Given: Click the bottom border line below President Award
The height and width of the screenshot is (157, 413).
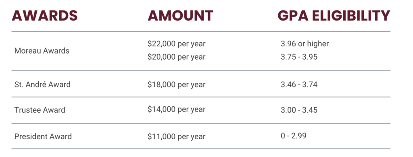Looking at the screenshot, I should click(x=201, y=149).
